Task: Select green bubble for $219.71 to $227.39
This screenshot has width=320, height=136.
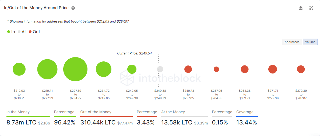Action: coord(47,69)
